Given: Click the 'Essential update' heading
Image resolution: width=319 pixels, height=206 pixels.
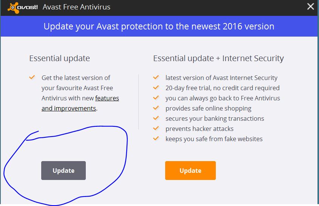Looking at the screenshot, I should pyautogui.click(x=59, y=58).
